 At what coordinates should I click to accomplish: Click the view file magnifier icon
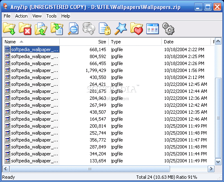tap(73, 29)
